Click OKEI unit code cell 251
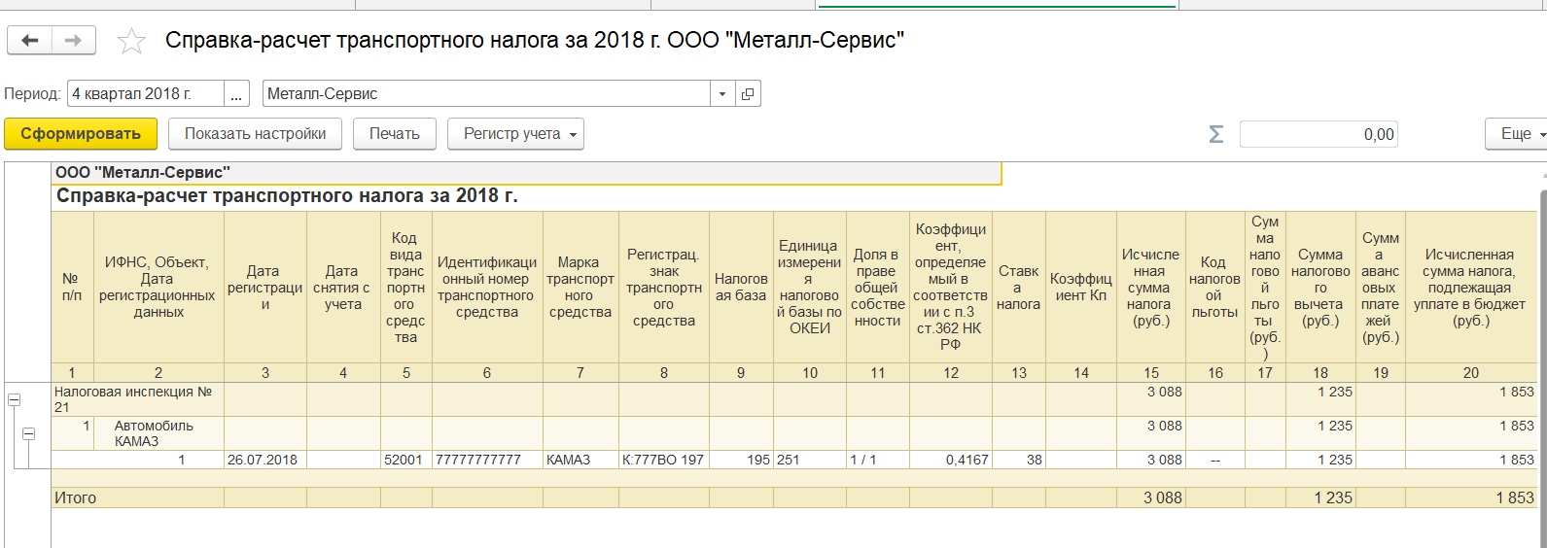 (x=809, y=460)
